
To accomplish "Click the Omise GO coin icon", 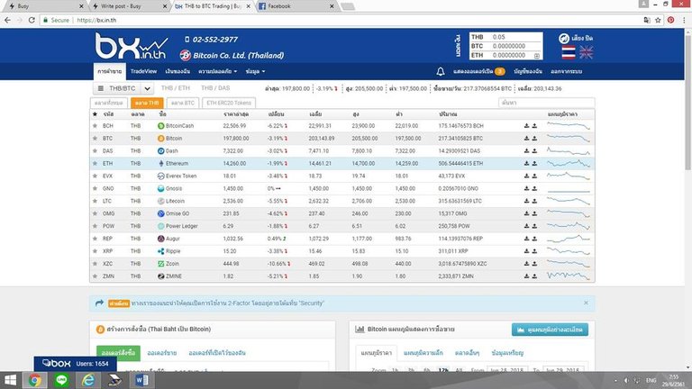I will pyautogui.click(x=161, y=213).
